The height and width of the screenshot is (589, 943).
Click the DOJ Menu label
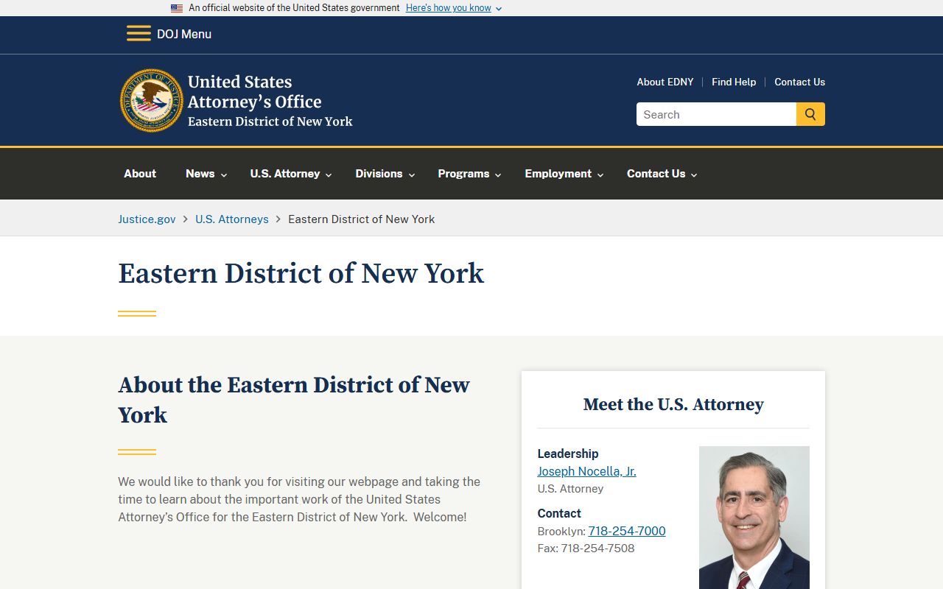(184, 34)
